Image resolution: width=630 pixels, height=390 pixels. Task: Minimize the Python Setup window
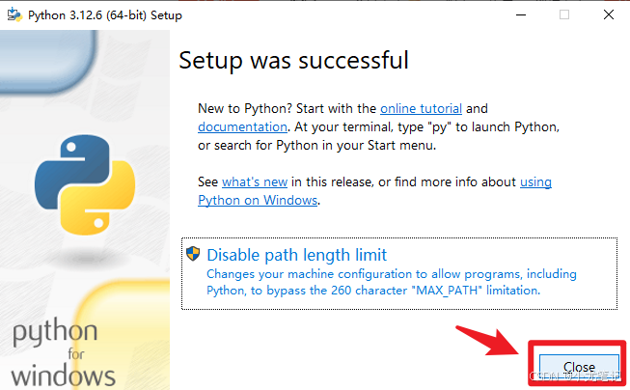click(x=521, y=14)
